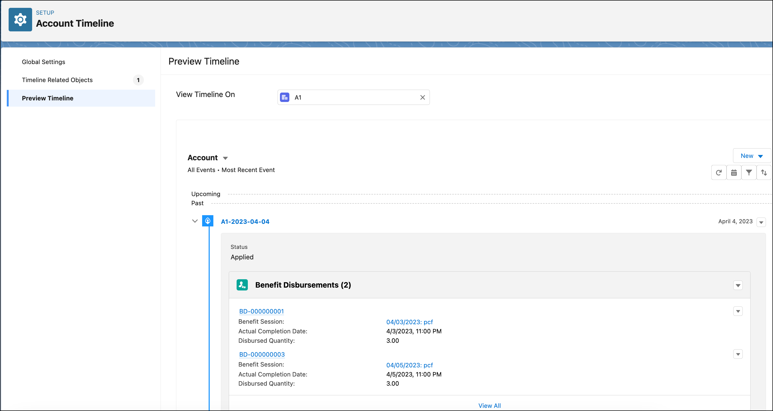Open the April 4, 2023 row actions dropdown
Viewport: 773px width, 411px height.
[761, 222]
